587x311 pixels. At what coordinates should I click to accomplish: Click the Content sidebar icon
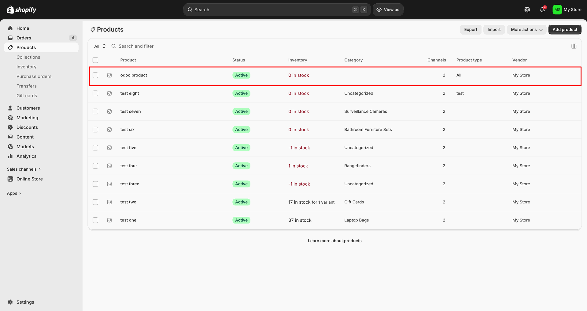(10, 137)
